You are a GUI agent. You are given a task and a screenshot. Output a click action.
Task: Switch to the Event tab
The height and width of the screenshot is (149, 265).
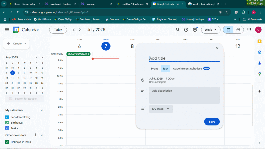(x=154, y=69)
